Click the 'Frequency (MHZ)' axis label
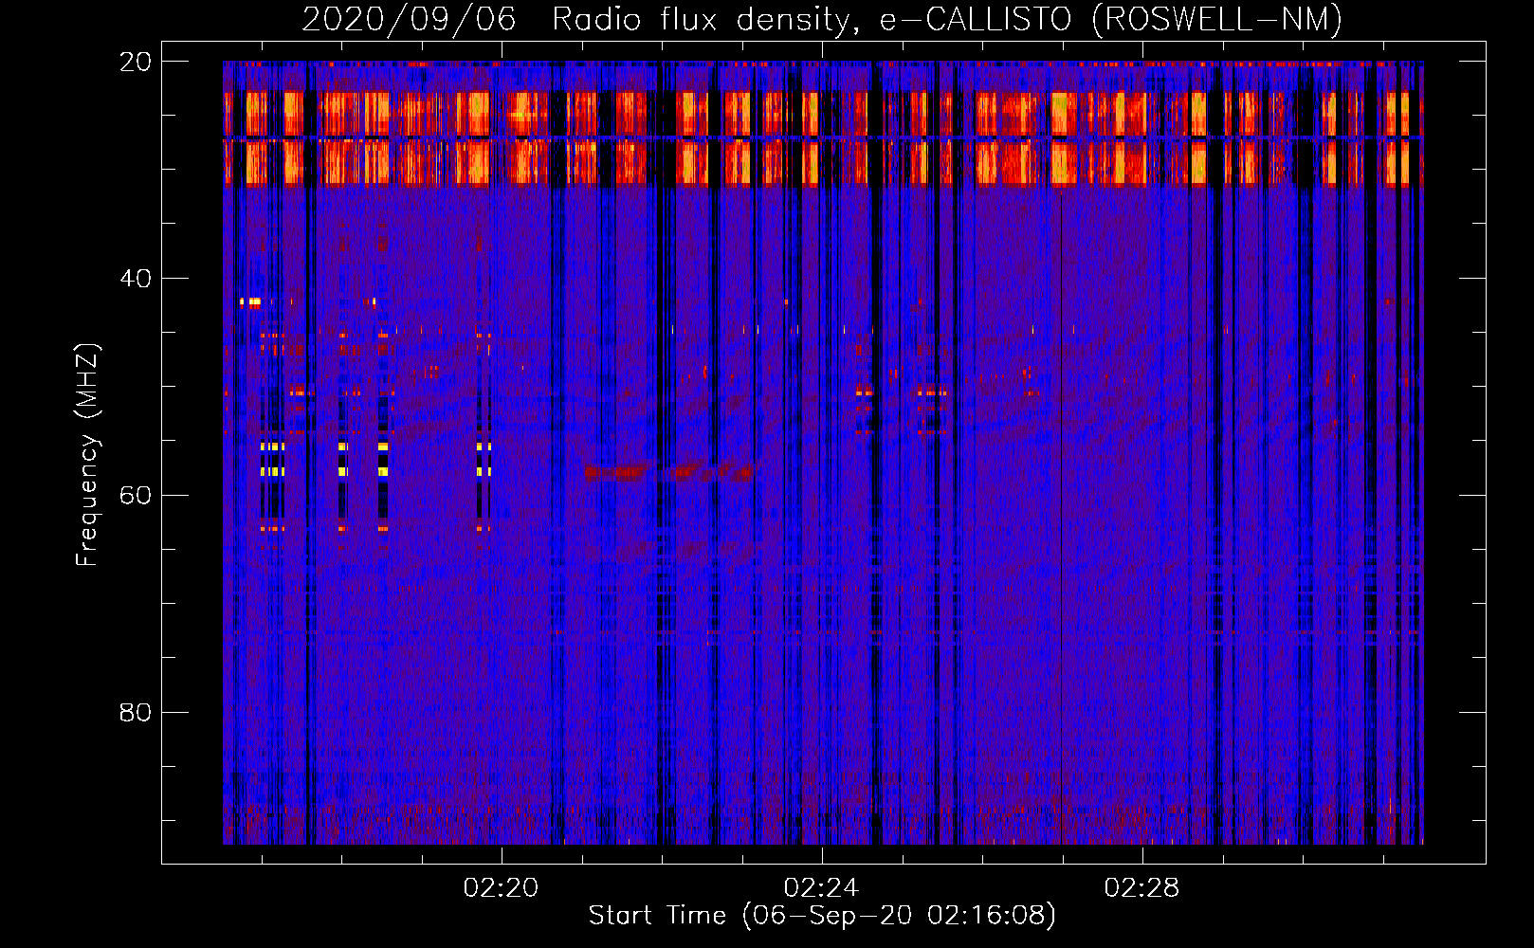This screenshot has width=1534, height=948. pyautogui.click(x=87, y=455)
